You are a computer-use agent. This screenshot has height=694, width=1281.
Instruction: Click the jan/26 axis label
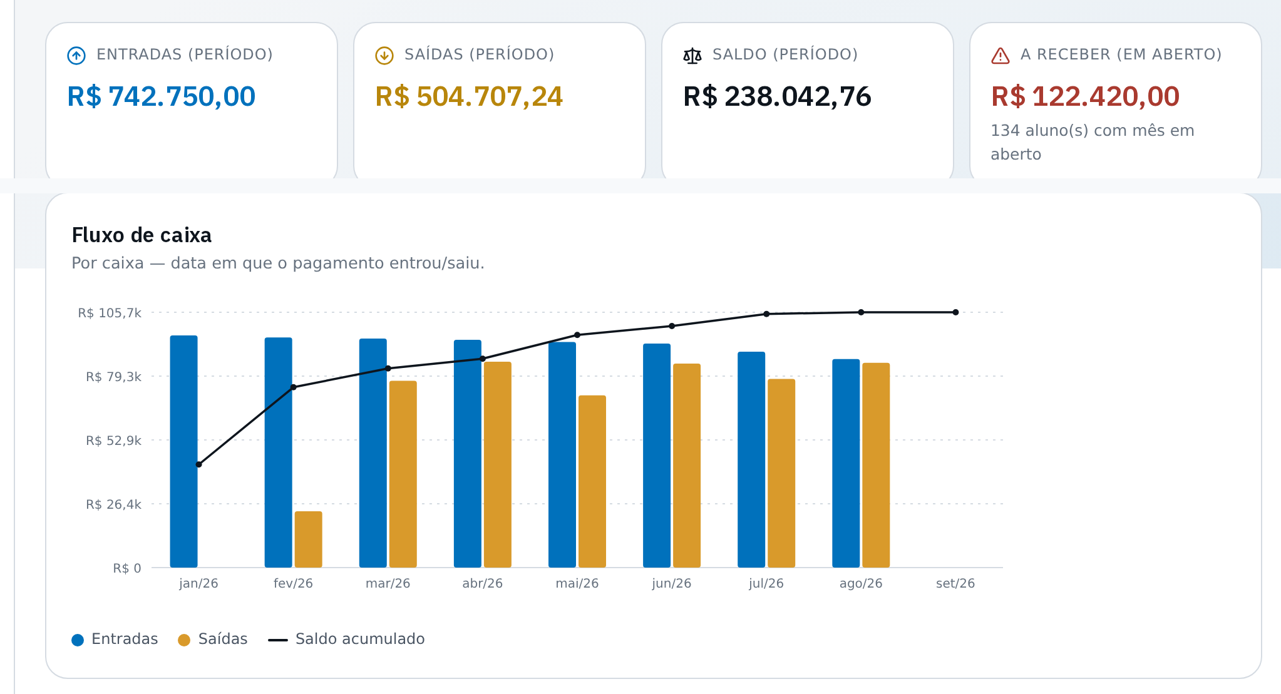tap(198, 583)
